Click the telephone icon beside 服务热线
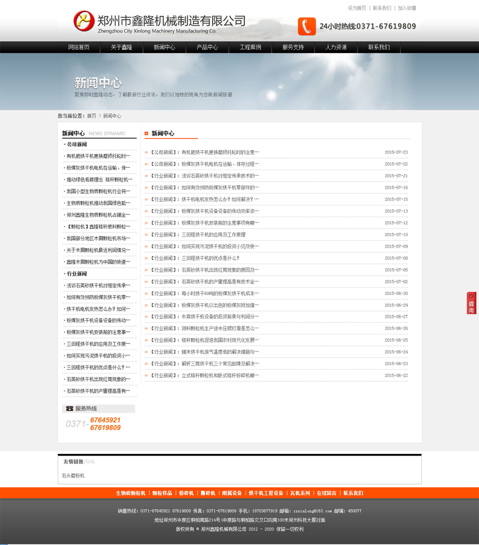 click(x=69, y=409)
